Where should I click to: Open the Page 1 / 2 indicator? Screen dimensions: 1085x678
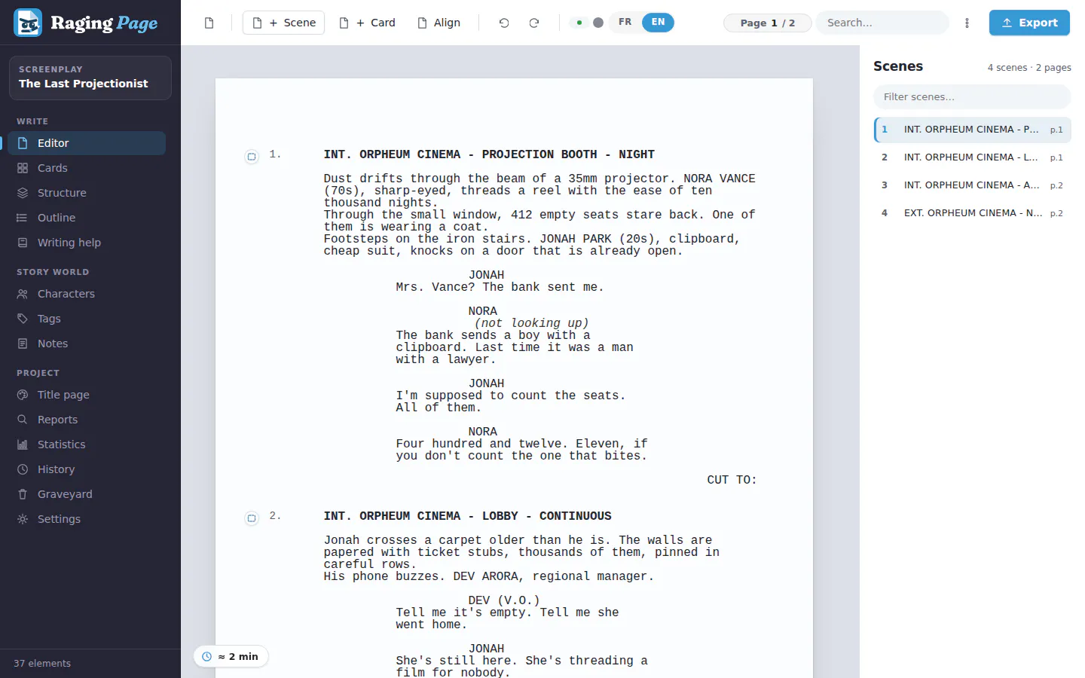point(767,23)
